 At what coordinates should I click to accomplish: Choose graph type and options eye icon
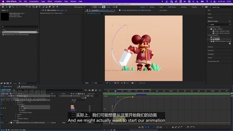tap(139, 127)
